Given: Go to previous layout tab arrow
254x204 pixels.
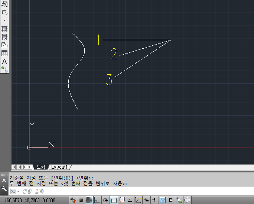Looking at the screenshot, I should (20, 167).
